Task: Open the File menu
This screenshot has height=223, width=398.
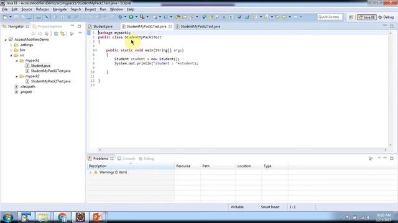Action: 5,9
